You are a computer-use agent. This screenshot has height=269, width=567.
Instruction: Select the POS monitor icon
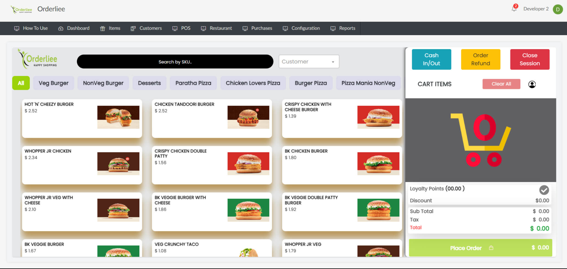(x=175, y=28)
